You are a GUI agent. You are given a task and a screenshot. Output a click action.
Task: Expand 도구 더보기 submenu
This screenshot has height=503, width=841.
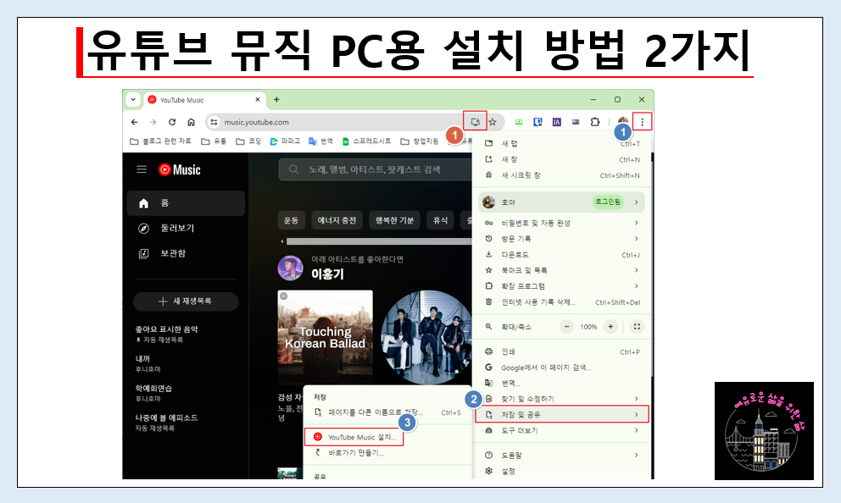click(561, 431)
